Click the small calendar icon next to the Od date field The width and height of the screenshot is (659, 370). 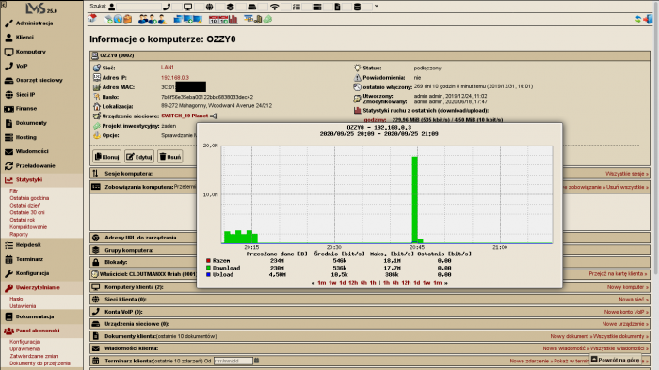pos(256,361)
